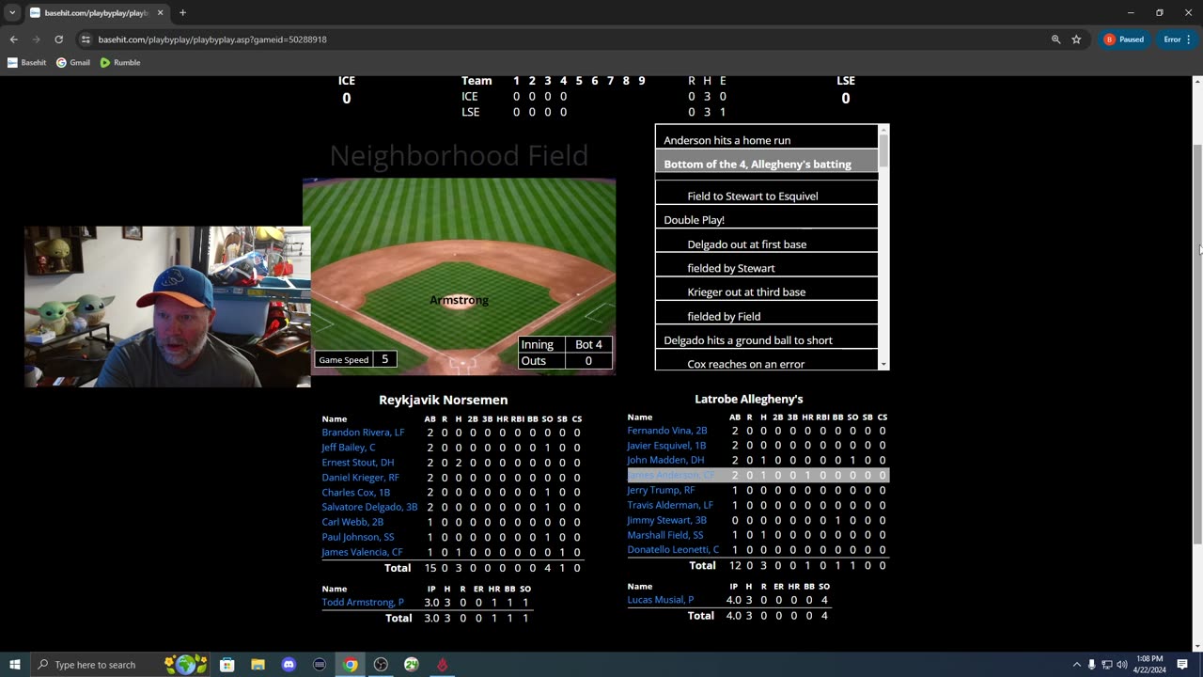
Task: Open a new tab with plus icon
Action: [182, 13]
